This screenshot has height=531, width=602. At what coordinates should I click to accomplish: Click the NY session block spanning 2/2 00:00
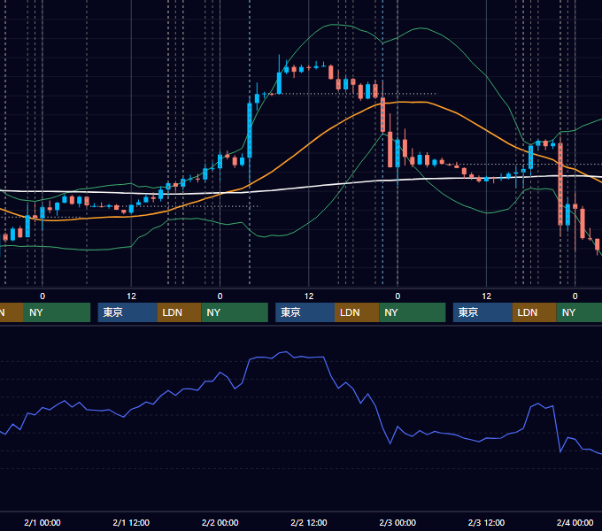(235, 312)
